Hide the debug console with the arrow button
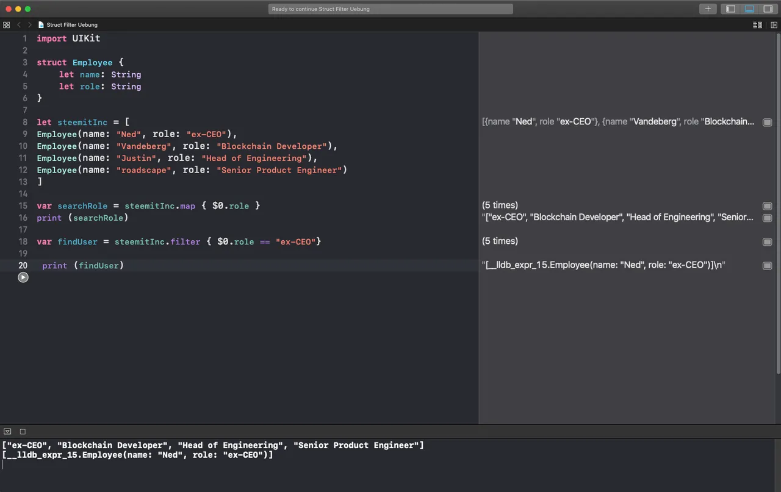Image resolution: width=781 pixels, height=492 pixels. pyautogui.click(x=7, y=432)
